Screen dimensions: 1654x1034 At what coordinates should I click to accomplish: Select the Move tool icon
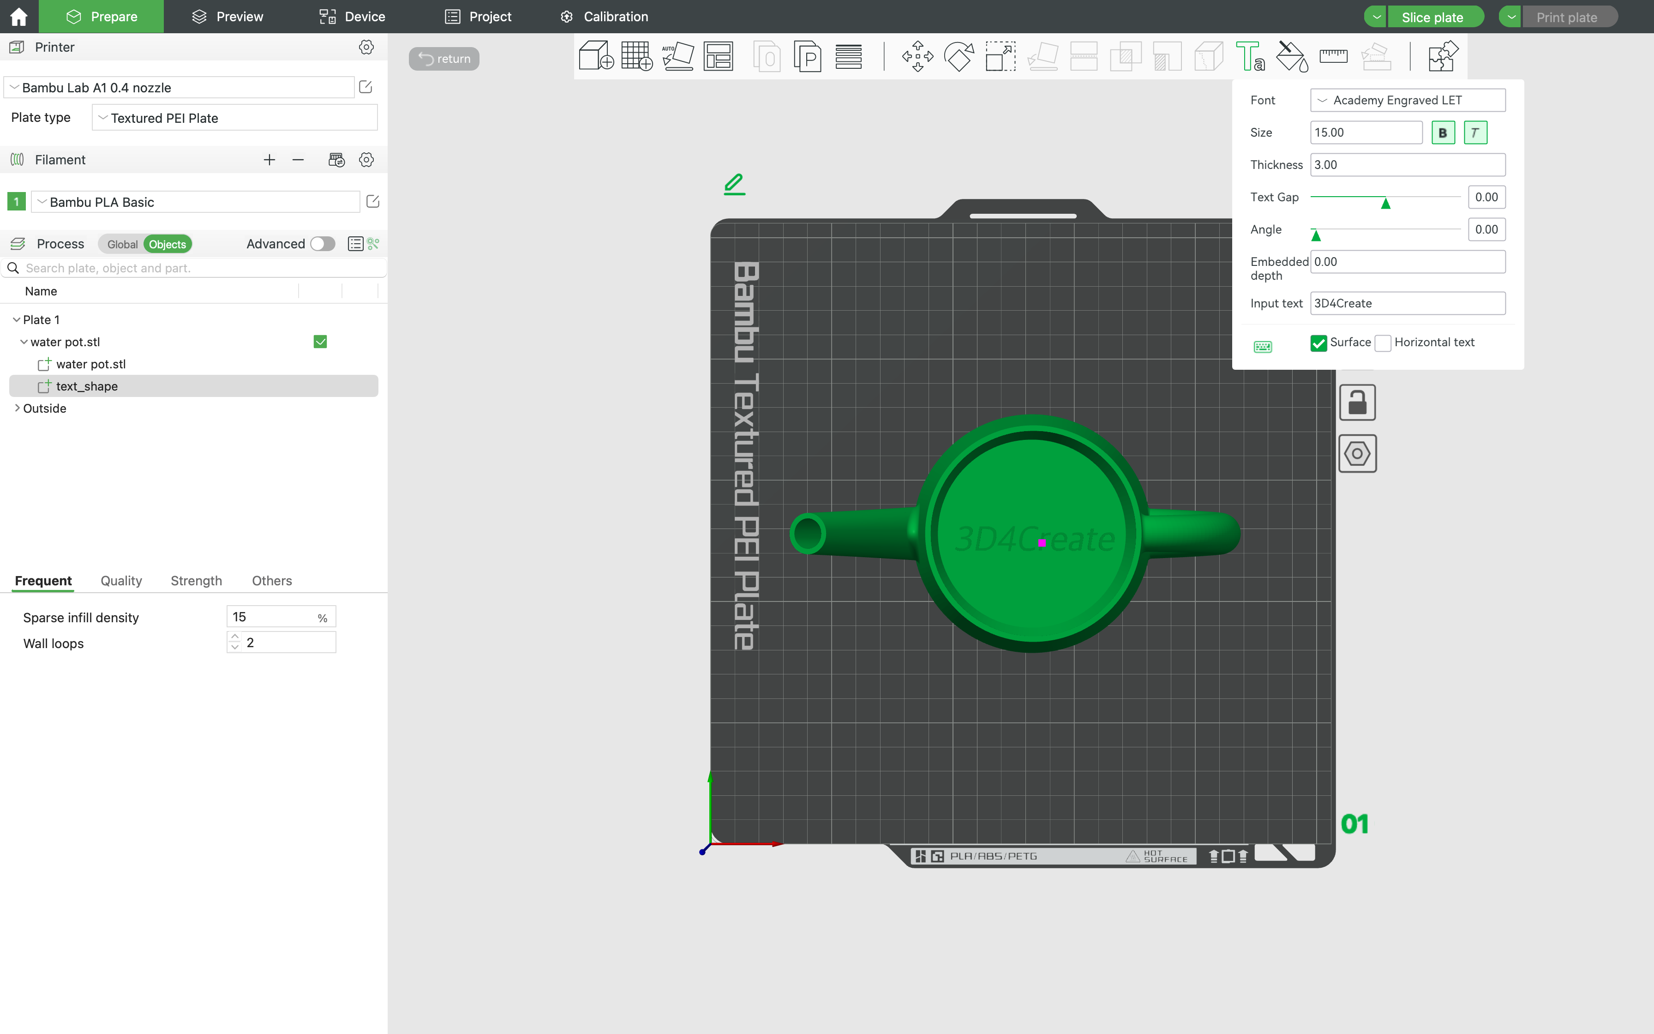pos(917,56)
